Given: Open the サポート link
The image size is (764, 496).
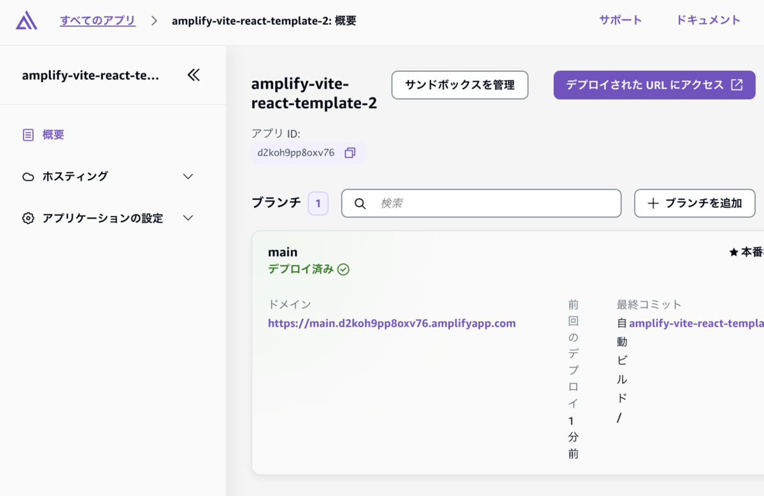Looking at the screenshot, I should (x=620, y=20).
